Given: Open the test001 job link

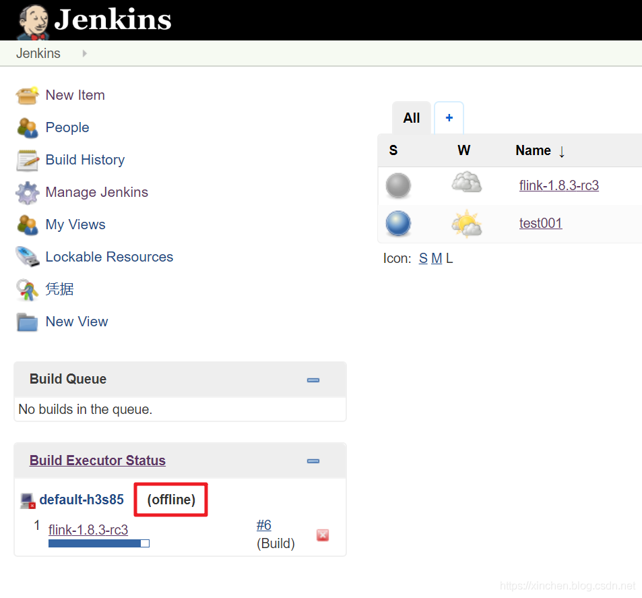Looking at the screenshot, I should (x=540, y=223).
